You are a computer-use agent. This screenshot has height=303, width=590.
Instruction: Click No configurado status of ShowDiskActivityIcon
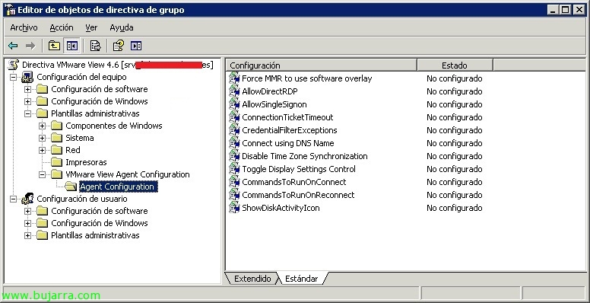tap(454, 208)
